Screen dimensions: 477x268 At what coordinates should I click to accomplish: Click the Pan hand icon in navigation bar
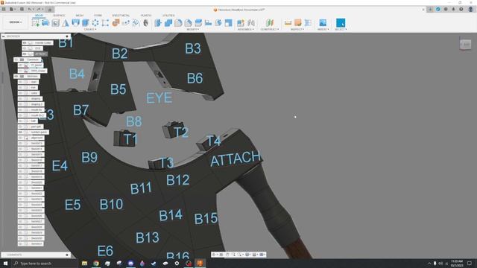click(227, 255)
